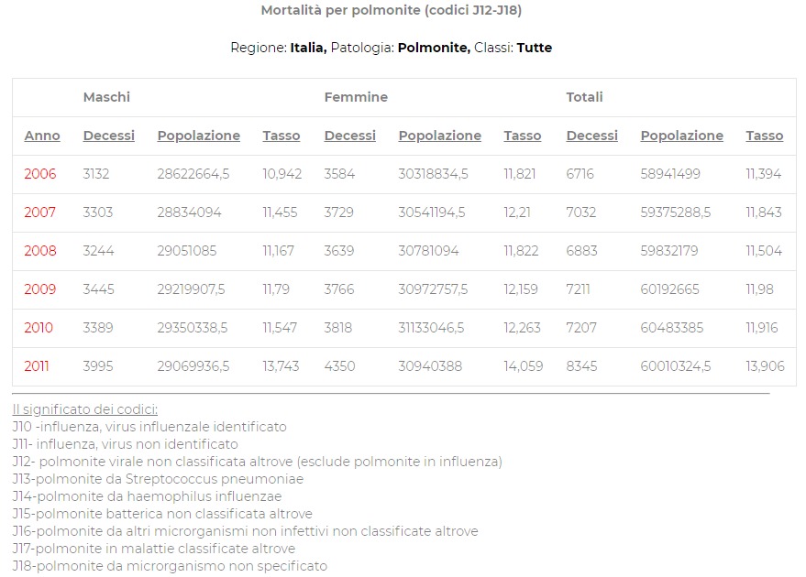806x577 pixels.
Task: Sort by Popolazione under Totali
Action: (x=681, y=136)
